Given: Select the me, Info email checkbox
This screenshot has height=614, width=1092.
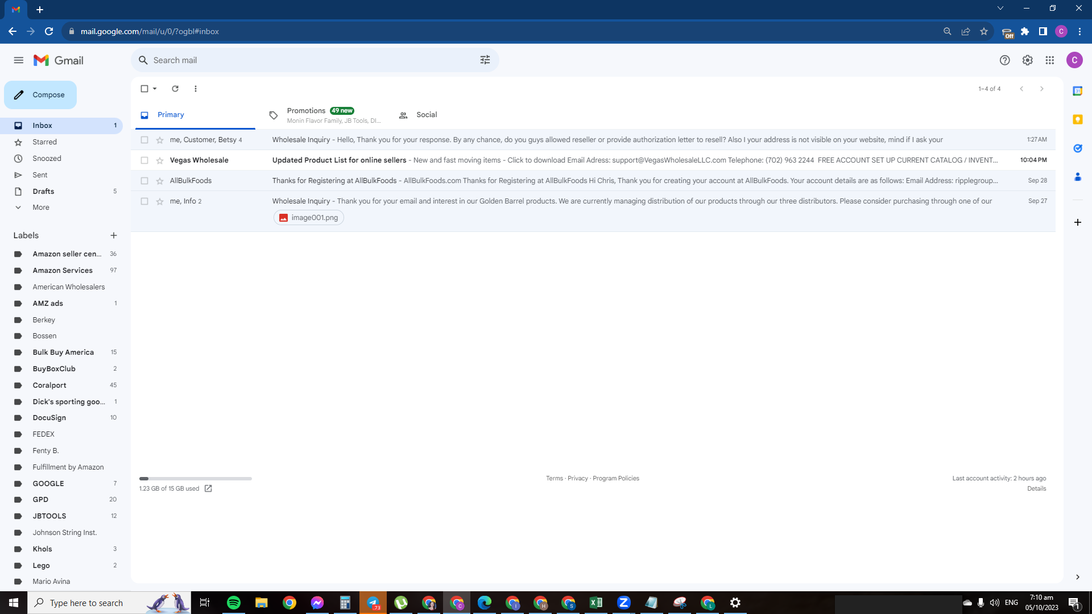Looking at the screenshot, I should [144, 201].
